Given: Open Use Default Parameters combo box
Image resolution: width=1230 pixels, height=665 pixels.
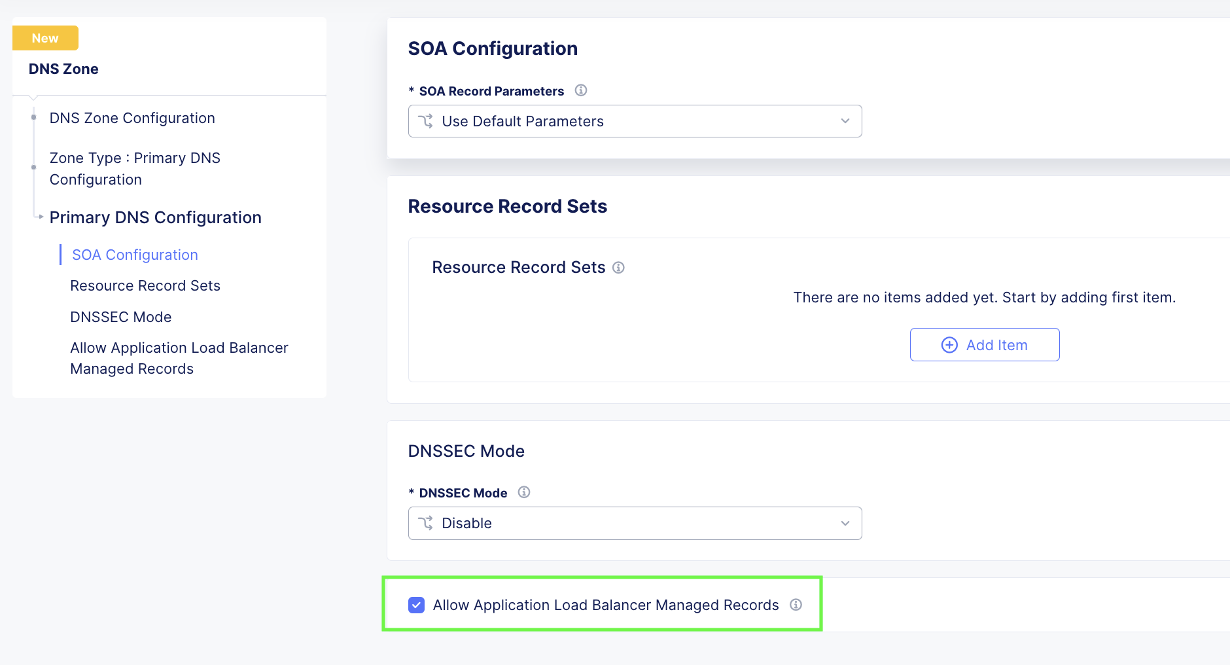Looking at the screenshot, I should pyautogui.click(x=635, y=121).
